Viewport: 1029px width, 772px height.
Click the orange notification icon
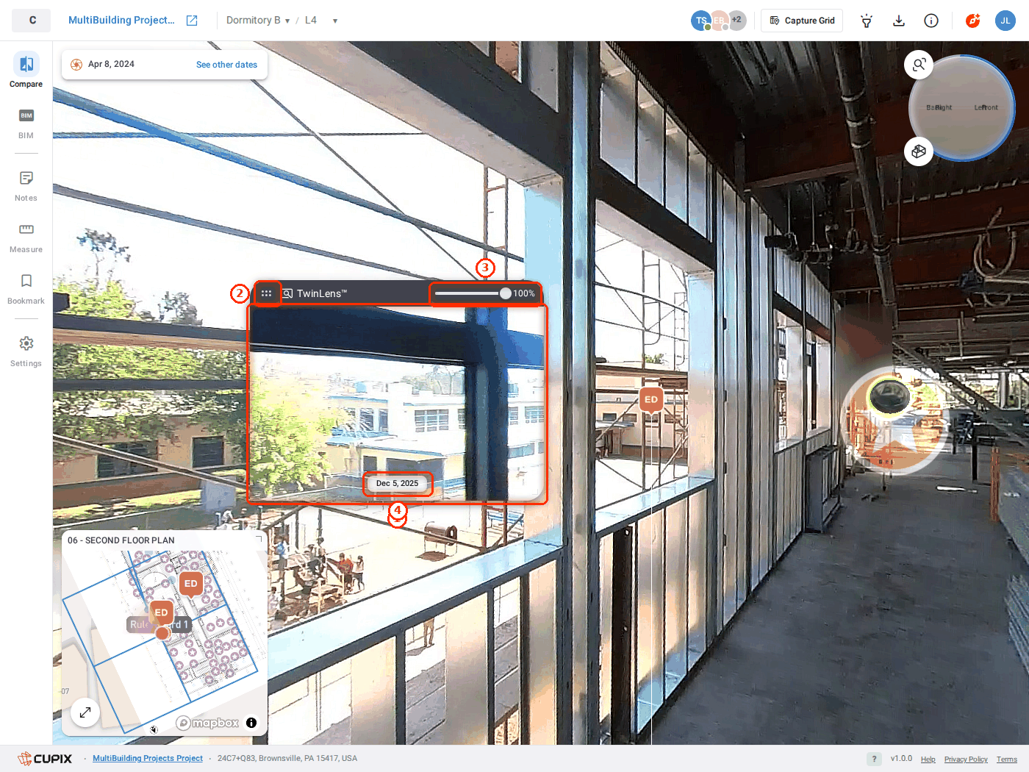973,21
